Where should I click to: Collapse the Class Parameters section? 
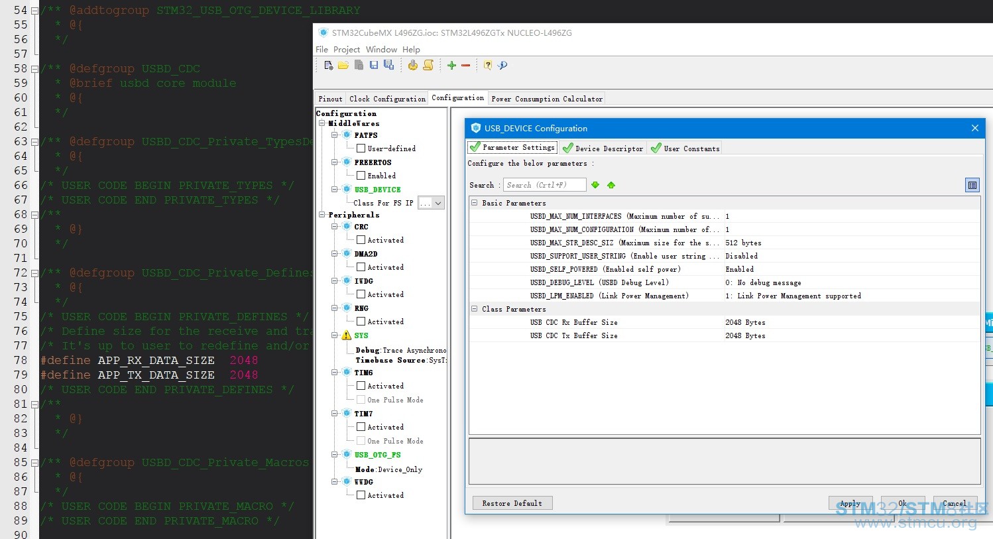tap(475, 309)
